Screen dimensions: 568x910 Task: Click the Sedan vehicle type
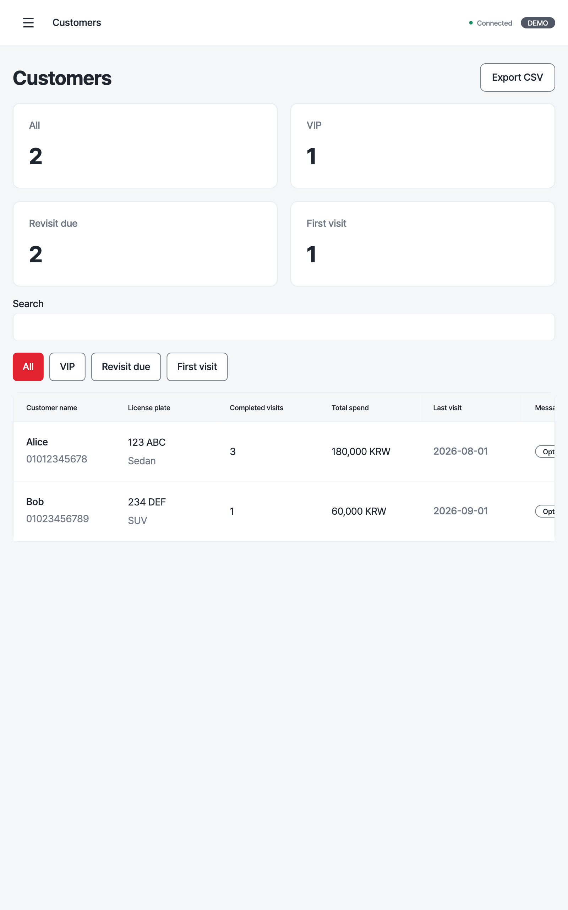[142, 461]
